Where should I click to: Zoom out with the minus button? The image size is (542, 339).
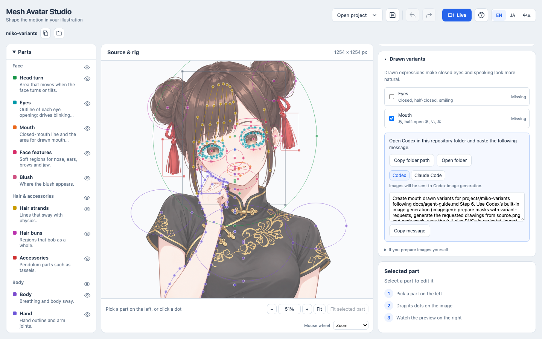pyautogui.click(x=272, y=309)
